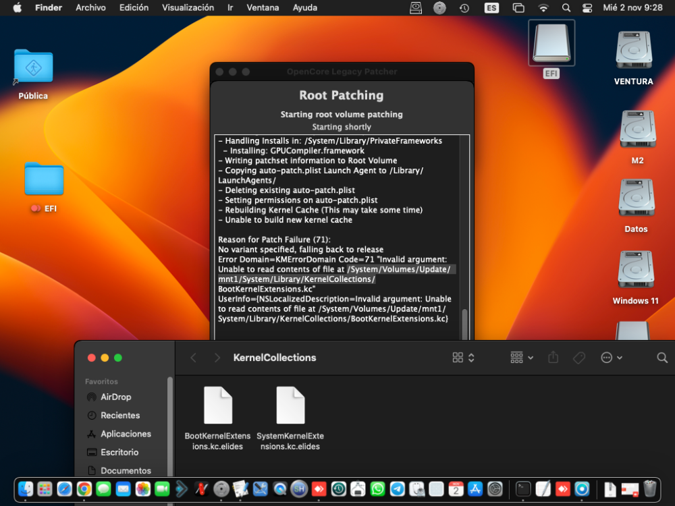Open FaceTime in the Dock

click(162, 488)
